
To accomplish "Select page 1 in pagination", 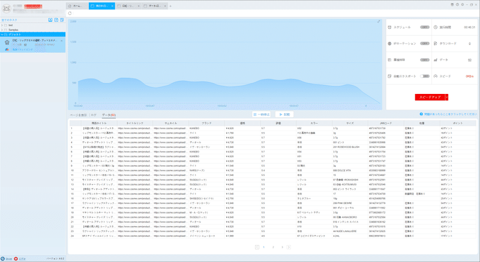I will [x=264, y=247].
